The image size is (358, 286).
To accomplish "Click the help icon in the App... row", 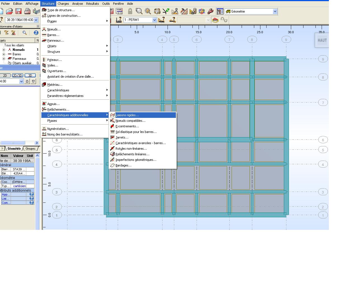I will [x=32, y=194].
